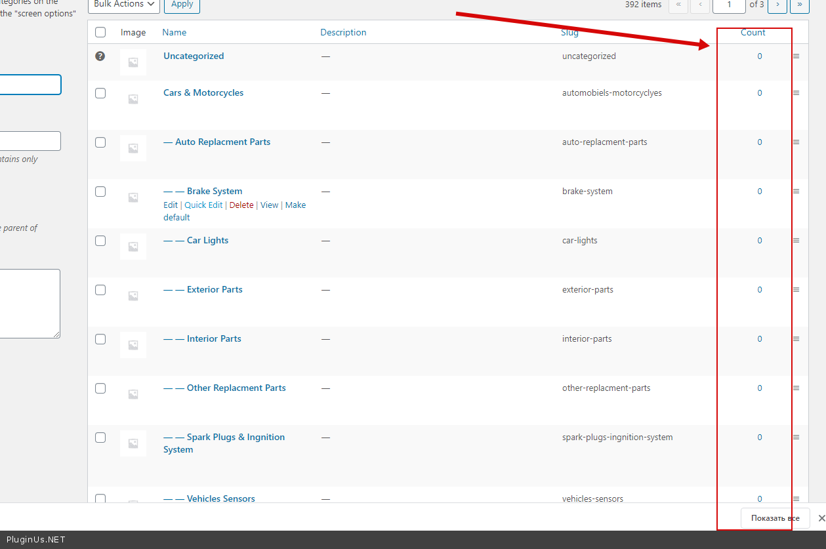This screenshot has width=826, height=549.
Task: Click the current page number field
Action: click(729, 5)
